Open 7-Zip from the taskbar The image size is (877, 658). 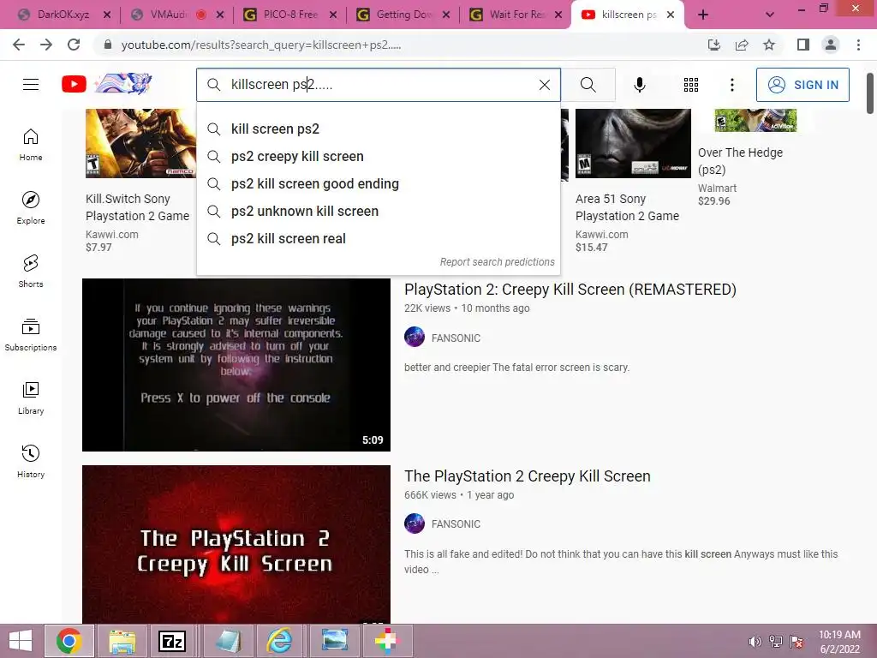click(x=172, y=641)
